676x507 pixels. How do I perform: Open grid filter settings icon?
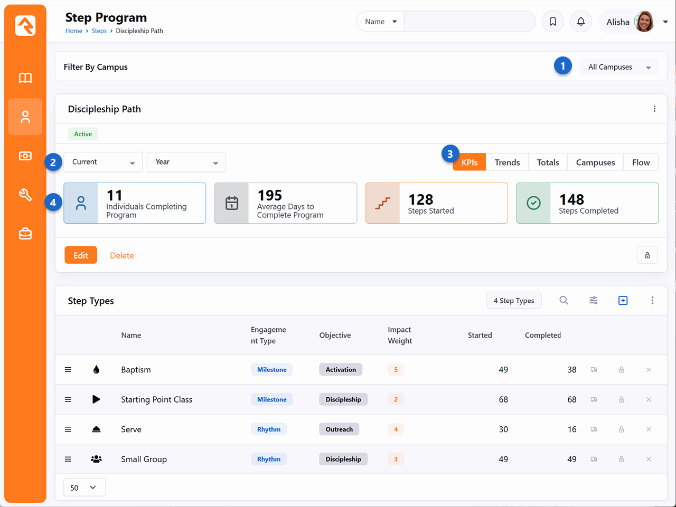pos(594,300)
